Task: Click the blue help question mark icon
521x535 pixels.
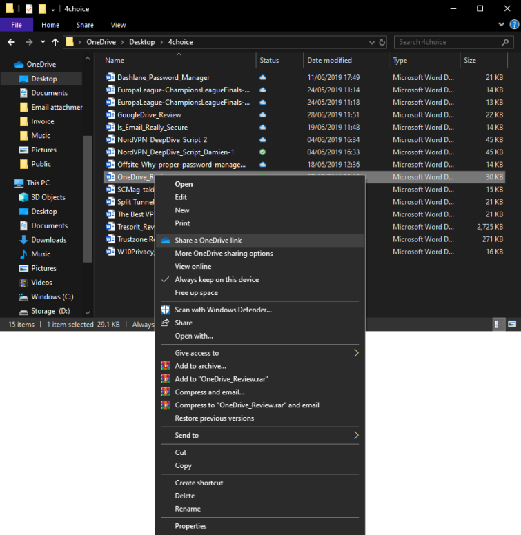Action: pyautogui.click(x=514, y=25)
